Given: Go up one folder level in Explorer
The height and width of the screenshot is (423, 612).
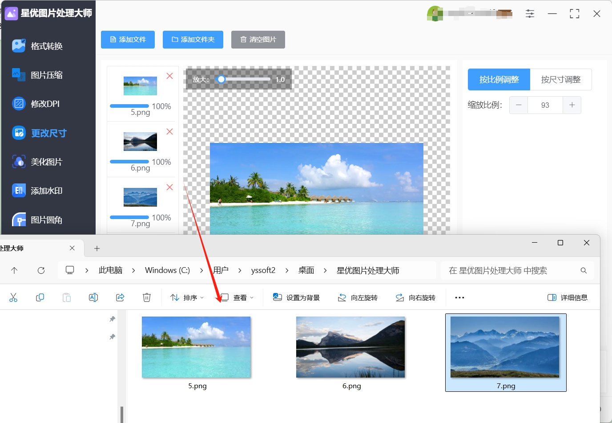Looking at the screenshot, I should click(x=14, y=270).
